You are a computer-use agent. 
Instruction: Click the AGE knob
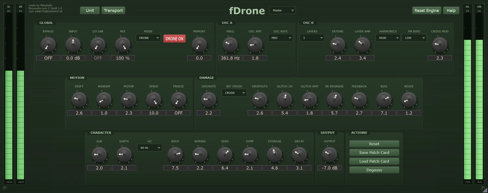[99, 155]
